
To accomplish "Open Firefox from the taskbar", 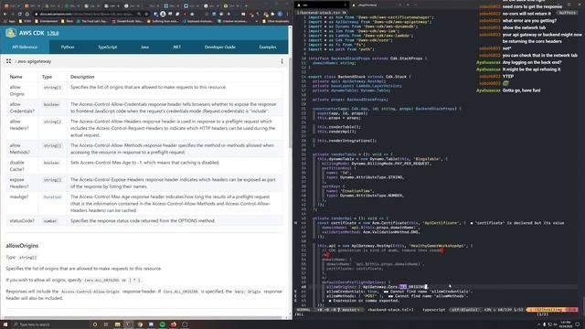I will tap(174, 324).
